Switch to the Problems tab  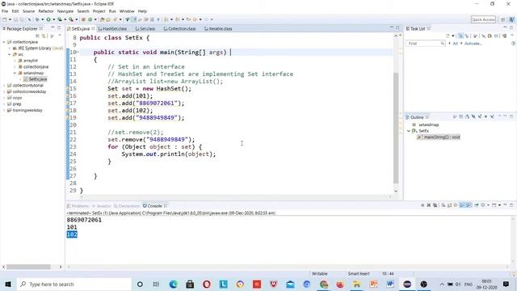78,206
